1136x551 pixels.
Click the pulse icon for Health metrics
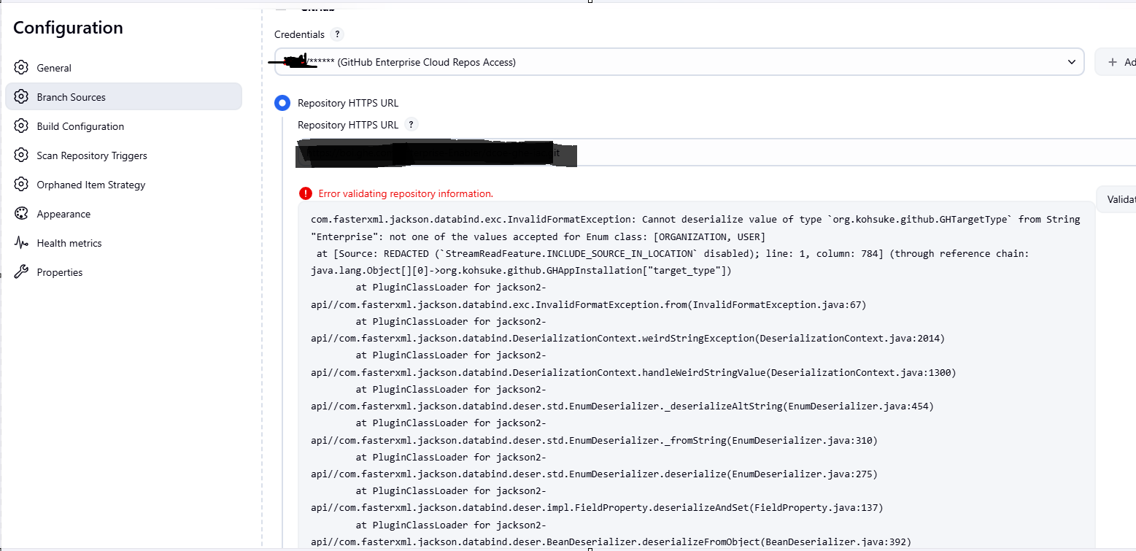point(21,243)
